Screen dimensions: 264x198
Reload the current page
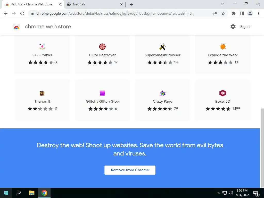point(22,13)
